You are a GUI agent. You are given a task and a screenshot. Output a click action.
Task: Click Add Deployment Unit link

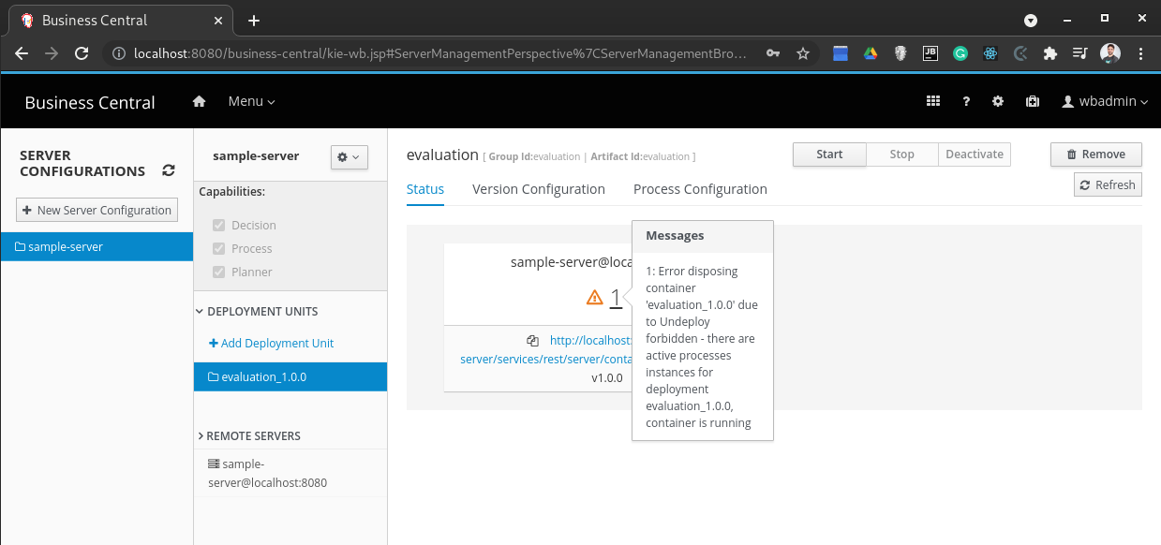point(272,343)
